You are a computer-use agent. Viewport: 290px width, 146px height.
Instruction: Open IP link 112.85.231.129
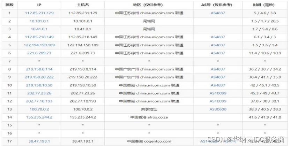click(x=39, y=13)
